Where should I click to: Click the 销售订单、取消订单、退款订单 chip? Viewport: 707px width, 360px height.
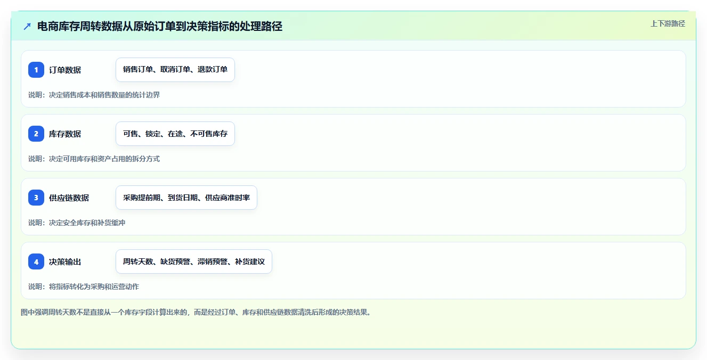coord(175,70)
